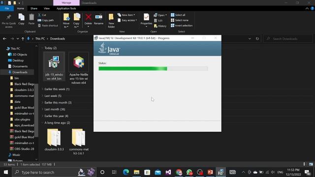The image size is (315, 177).
Task: Create a New folder
Action: tap(111, 21)
